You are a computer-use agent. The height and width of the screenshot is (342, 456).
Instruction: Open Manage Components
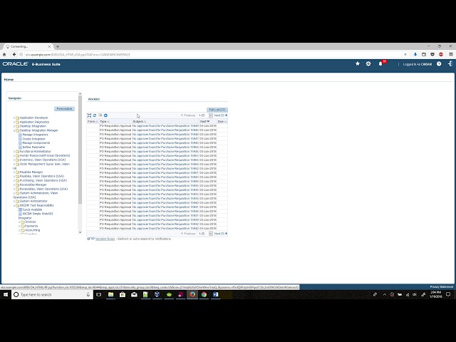36,143
